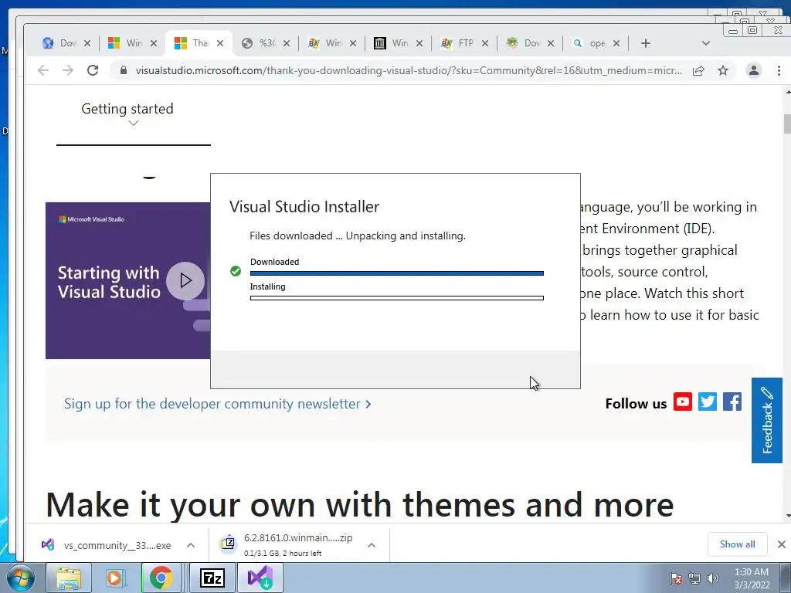Viewport: 791px width, 593px height.
Task: Open the YouTube follow icon
Action: point(683,402)
